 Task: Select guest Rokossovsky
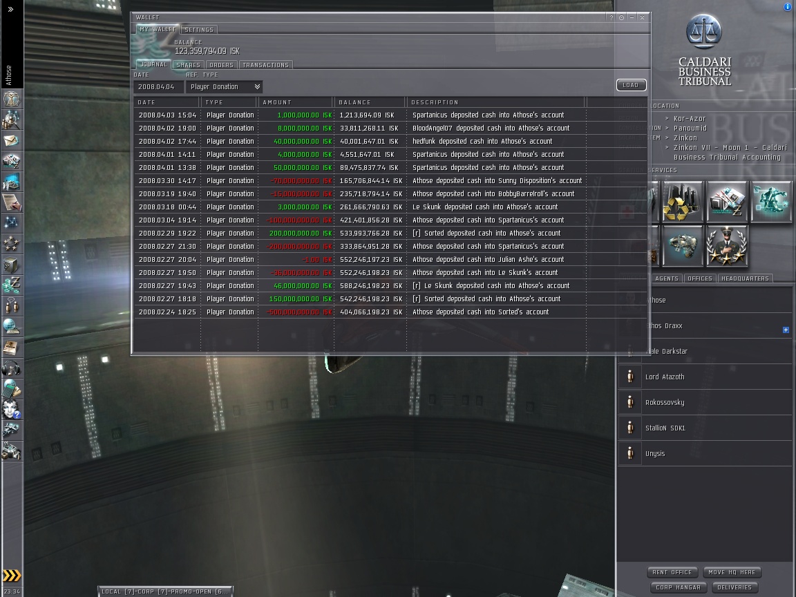(705, 402)
